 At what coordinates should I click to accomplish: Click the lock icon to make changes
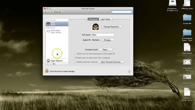point(47,71)
